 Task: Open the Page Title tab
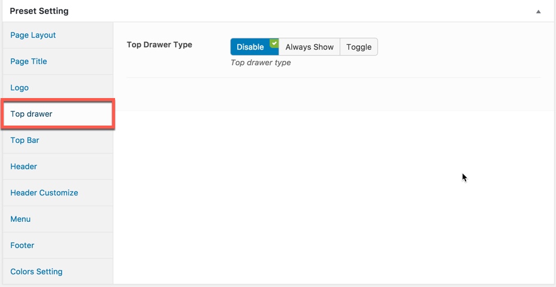58,62
